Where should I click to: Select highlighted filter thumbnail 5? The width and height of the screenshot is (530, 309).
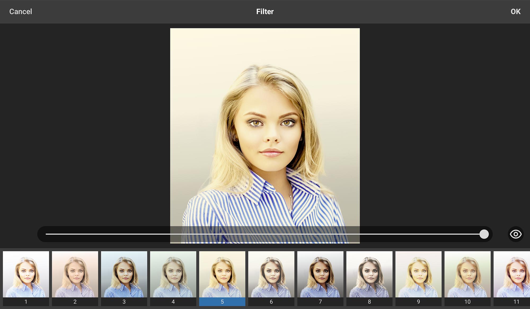tap(222, 274)
